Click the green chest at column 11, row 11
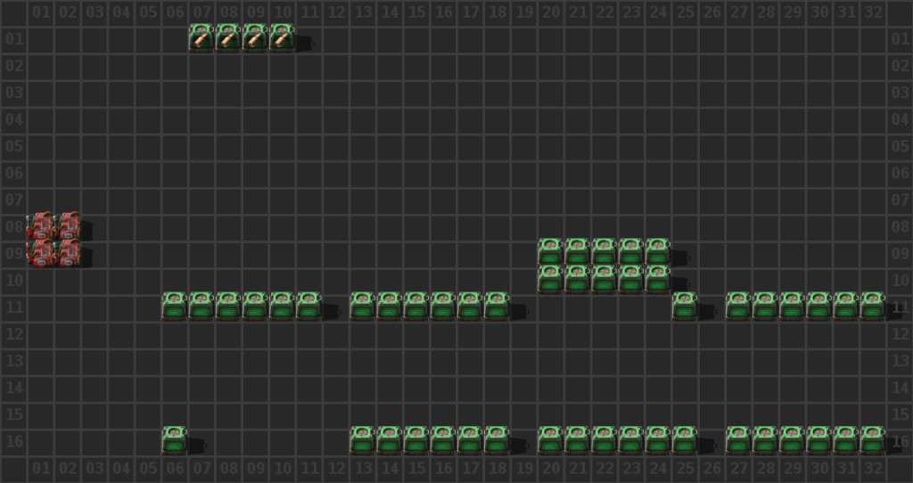 [308, 306]
